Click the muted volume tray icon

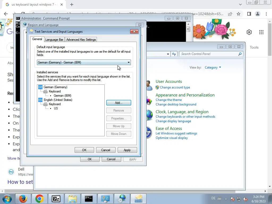click(x=245, y=199)
